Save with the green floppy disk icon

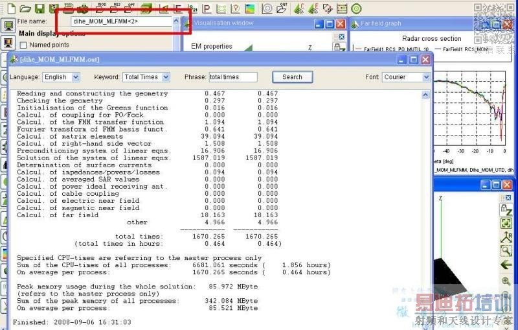(x=39, y=8)
